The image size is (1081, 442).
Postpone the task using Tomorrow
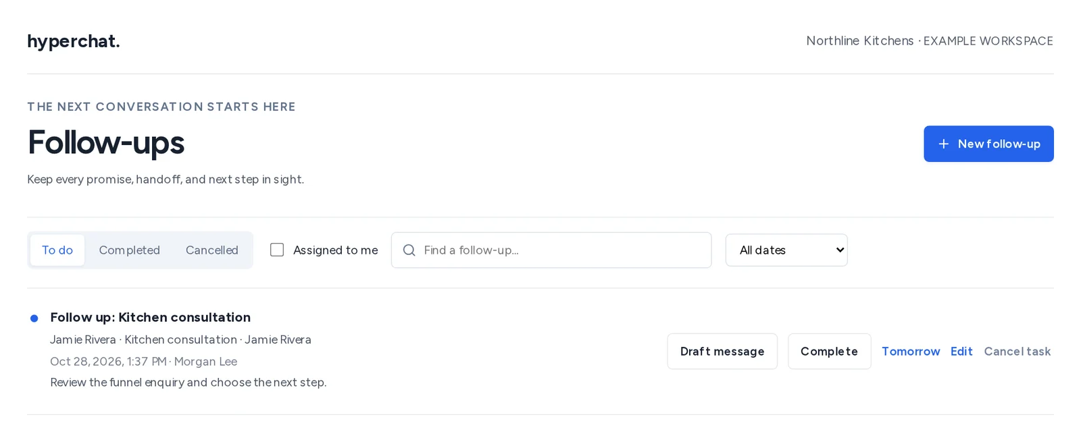911,352
